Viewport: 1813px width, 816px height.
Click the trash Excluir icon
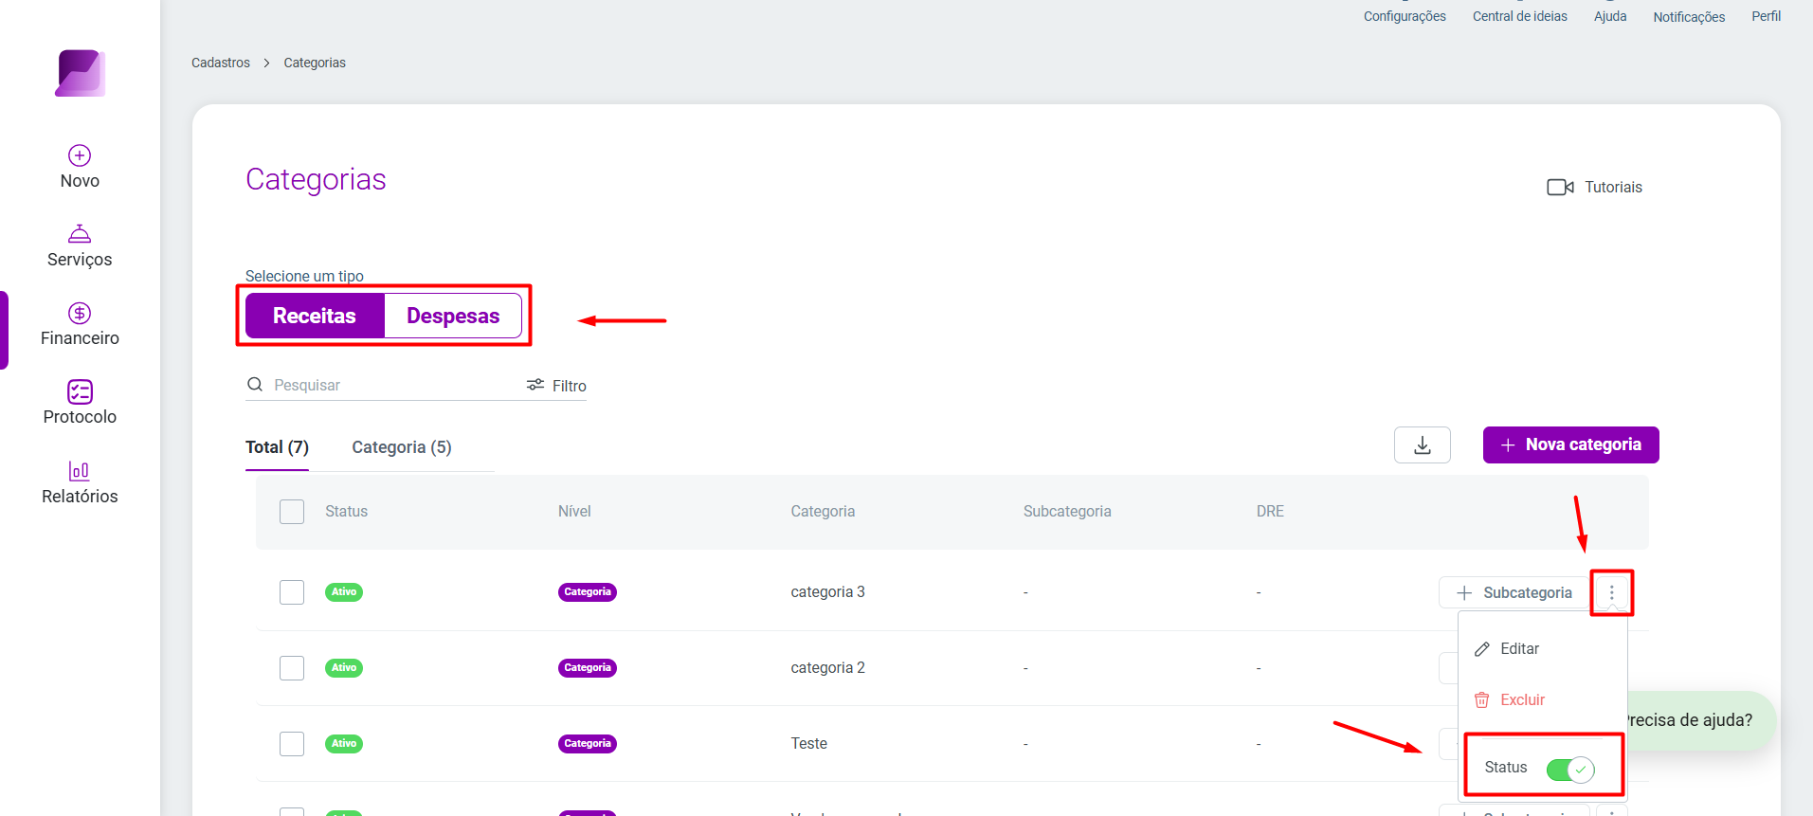[1482, 700]
